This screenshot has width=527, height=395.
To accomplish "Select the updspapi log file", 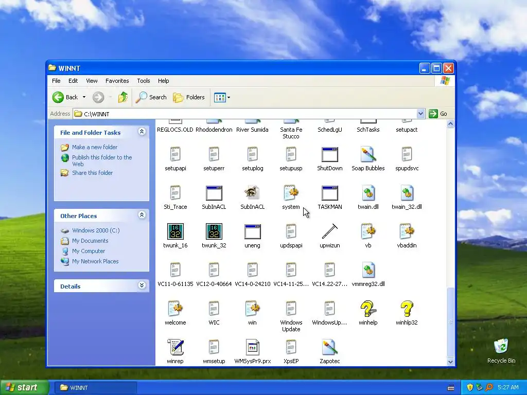I will pos(291,232).
